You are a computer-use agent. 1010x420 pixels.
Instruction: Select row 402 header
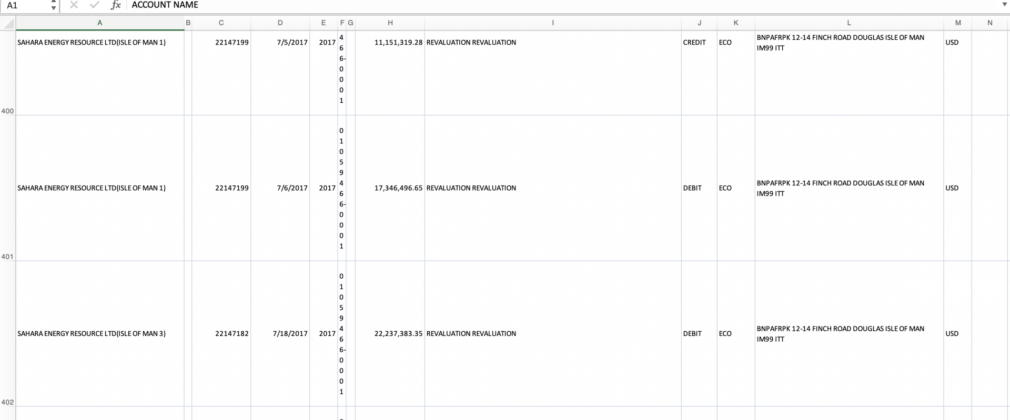(8, 333)
